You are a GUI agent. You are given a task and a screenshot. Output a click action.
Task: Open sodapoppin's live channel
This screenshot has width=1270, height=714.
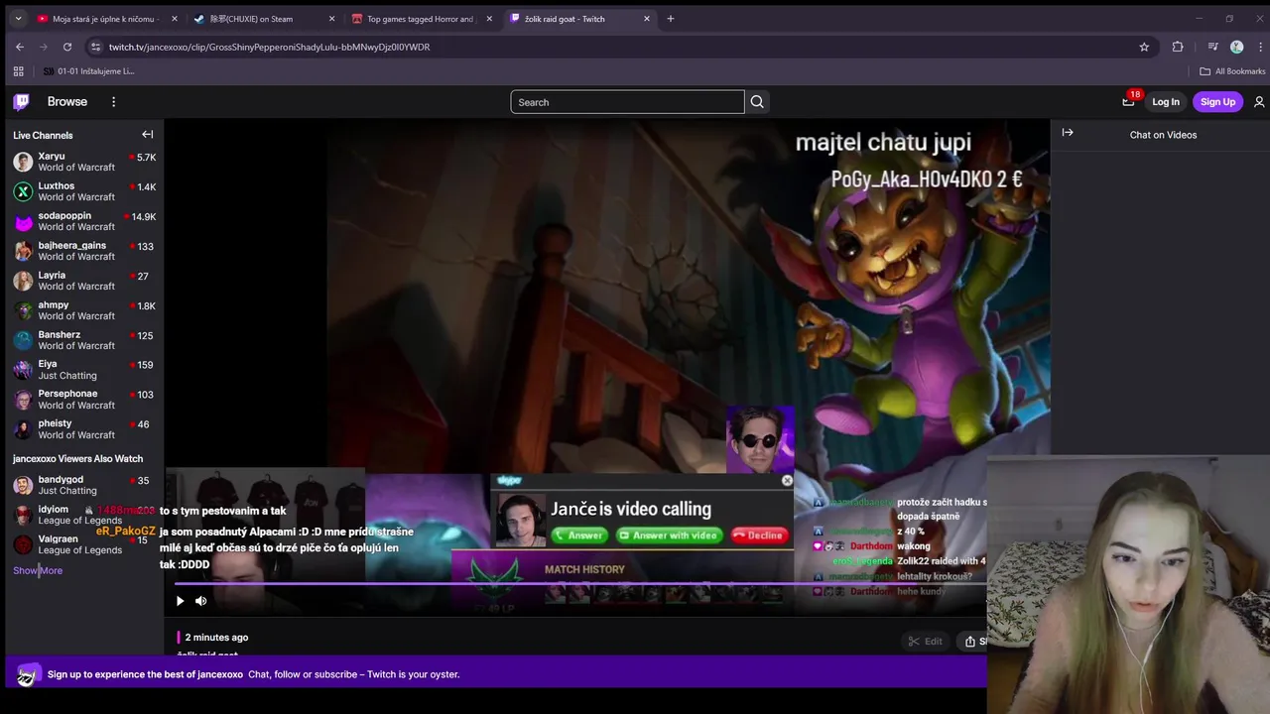[84, 221]
